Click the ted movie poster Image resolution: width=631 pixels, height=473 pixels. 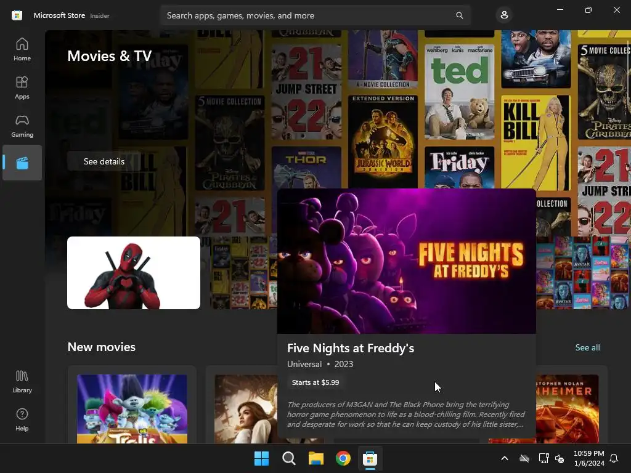click(x=459, y=92)
